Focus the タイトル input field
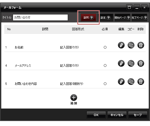The height and width of the screenshot is (126, 150). [40, 17]
